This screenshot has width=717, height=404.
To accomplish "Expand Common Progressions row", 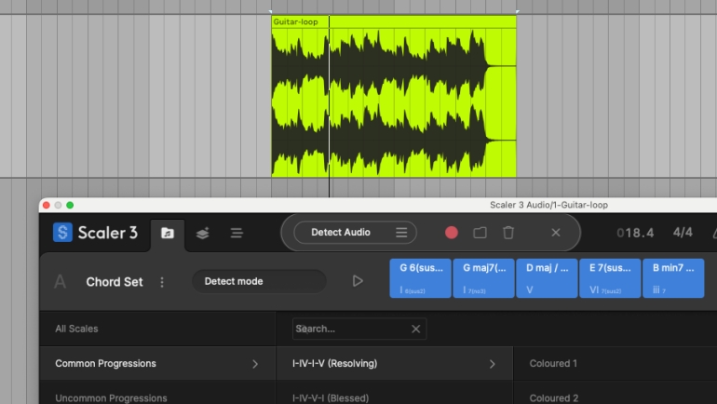I will point(157,363).
